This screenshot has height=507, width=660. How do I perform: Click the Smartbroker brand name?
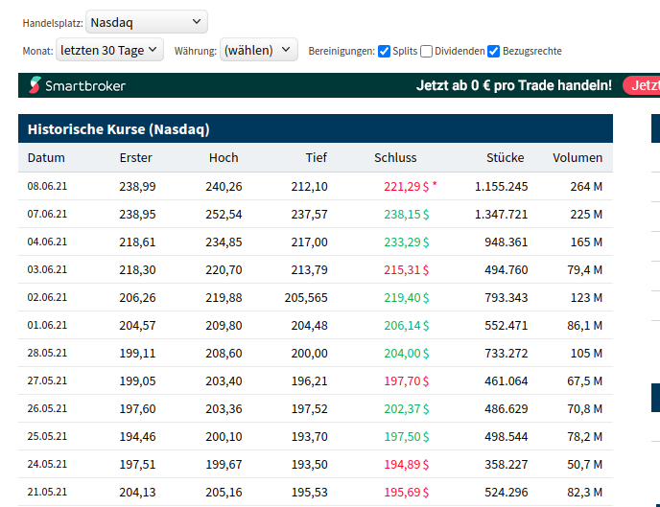click(85, 86)
